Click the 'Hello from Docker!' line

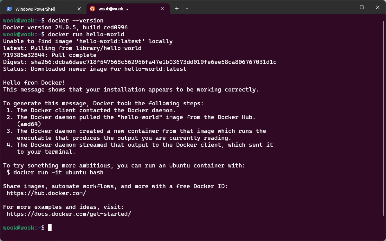34,83
